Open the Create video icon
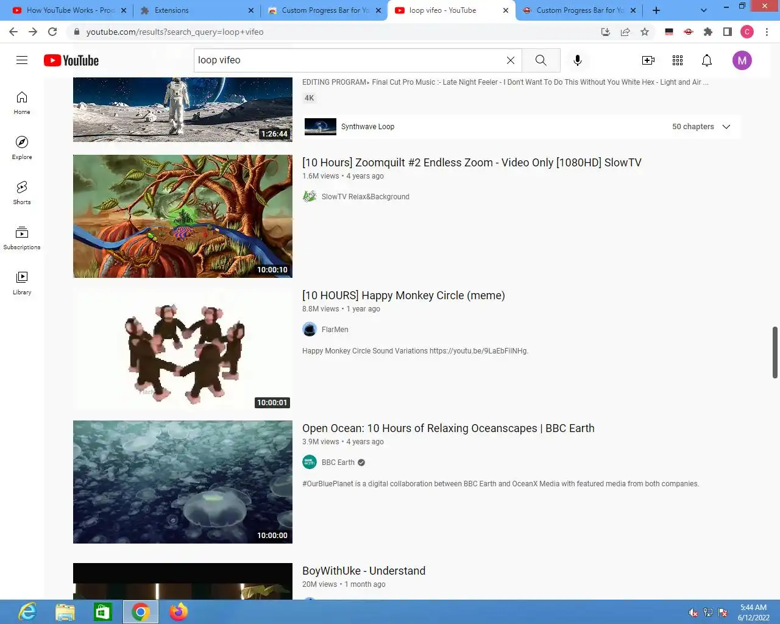 point(648,60)
